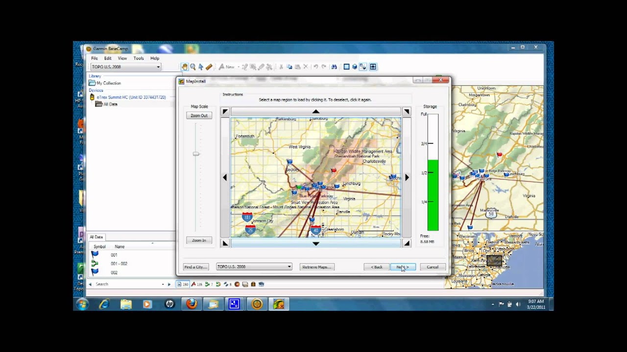Click the Zoom In button
627x352 pixels.
[199, 240]
